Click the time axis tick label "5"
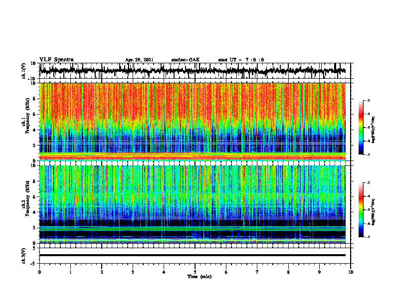The image size is (395, 305). point(195,272)
